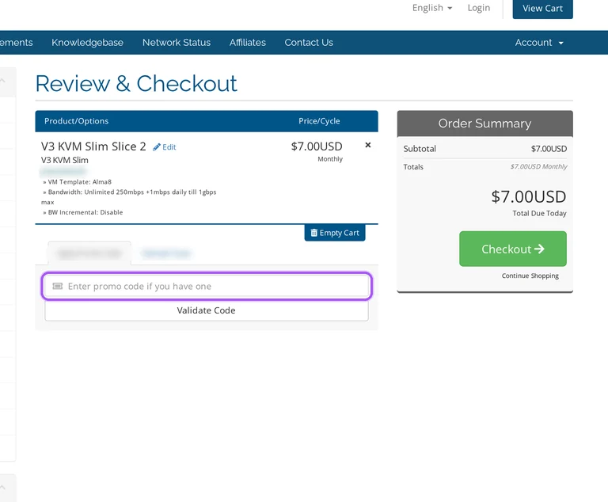The height and width of the screenshot is (502, 608).
Task: Click the Price/Cycle column header
Action: tap(319, 121)
